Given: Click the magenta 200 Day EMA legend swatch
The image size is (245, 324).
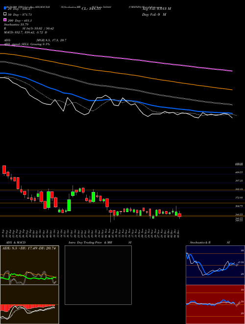Looking at the screenshot, I should pyautogui.click(x=5, y=20).
